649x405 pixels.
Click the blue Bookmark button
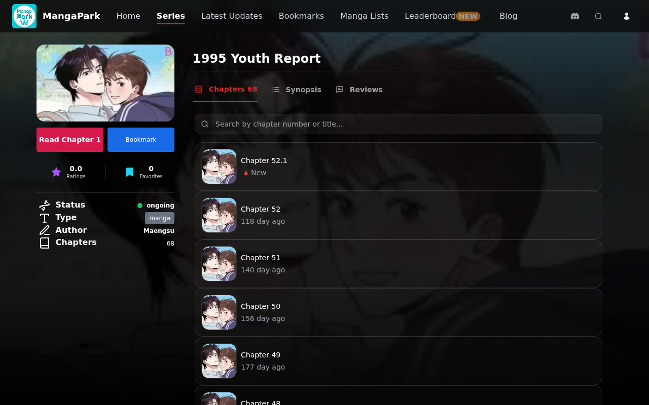(141, 140)
